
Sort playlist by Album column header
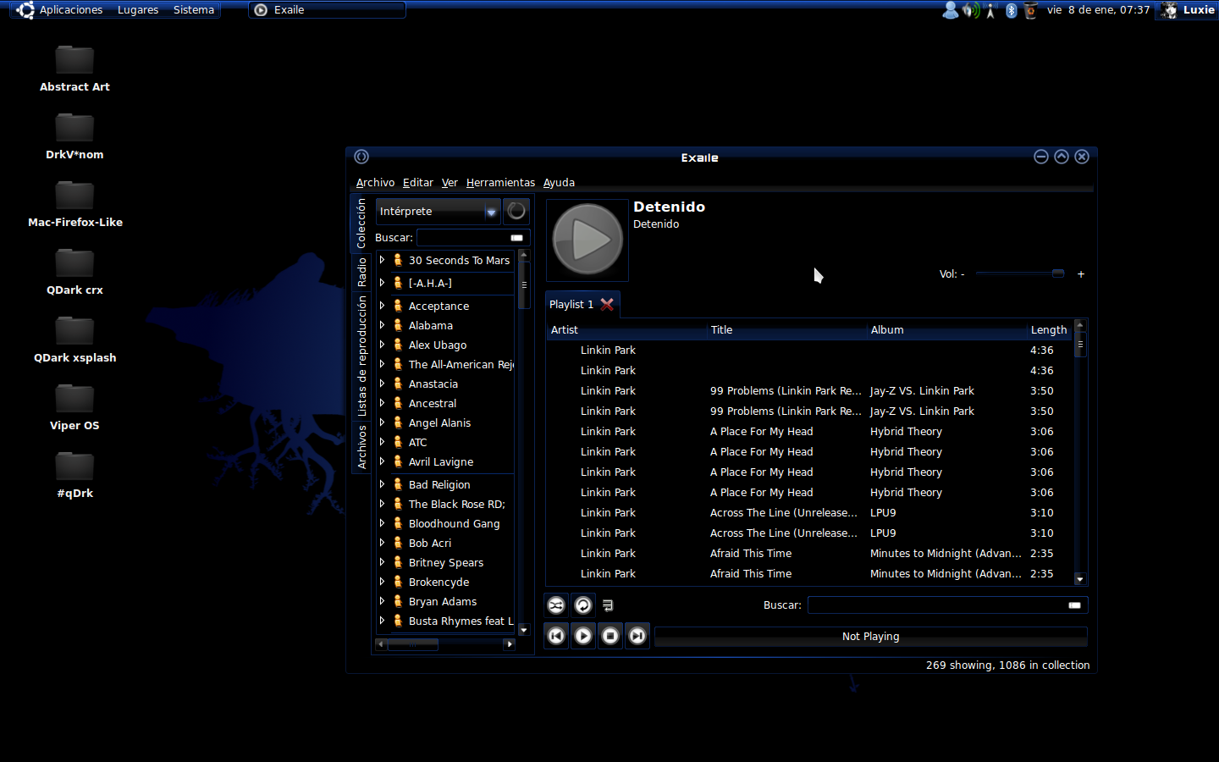(x=946, y=330)
